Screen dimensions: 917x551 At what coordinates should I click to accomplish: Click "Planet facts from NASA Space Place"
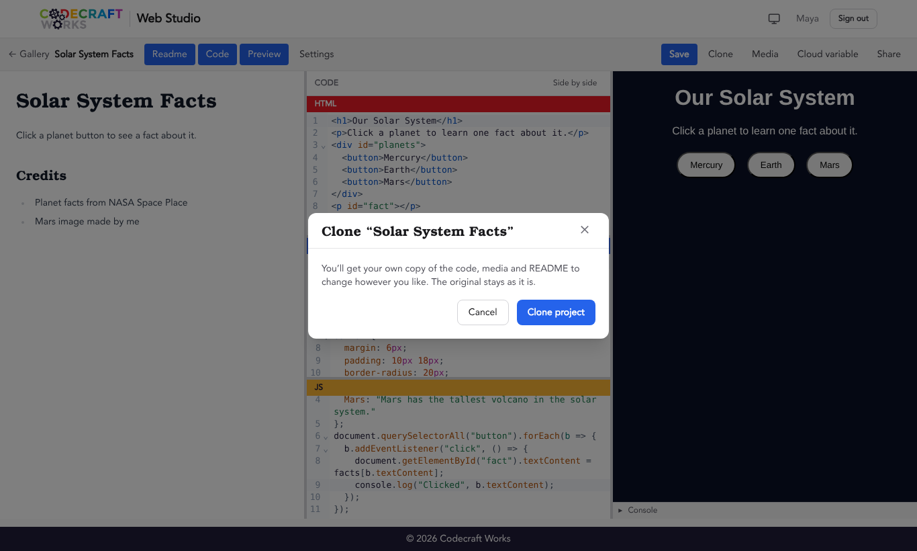[x=111, y=203]
